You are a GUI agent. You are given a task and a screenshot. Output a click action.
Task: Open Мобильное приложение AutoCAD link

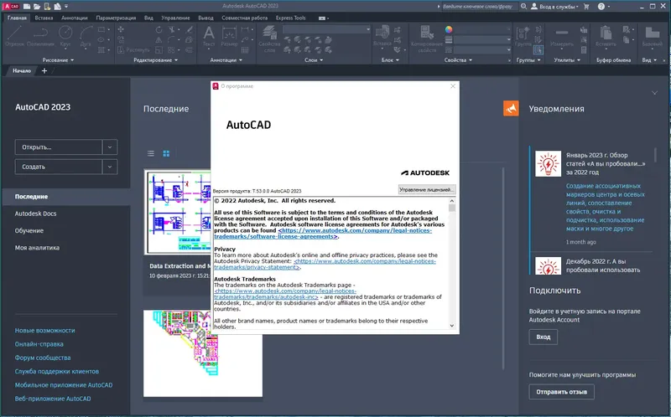pos(64,385)
